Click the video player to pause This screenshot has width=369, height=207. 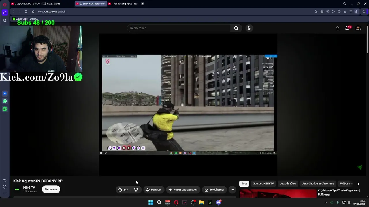pyautogui.click(x=188, y=104)
